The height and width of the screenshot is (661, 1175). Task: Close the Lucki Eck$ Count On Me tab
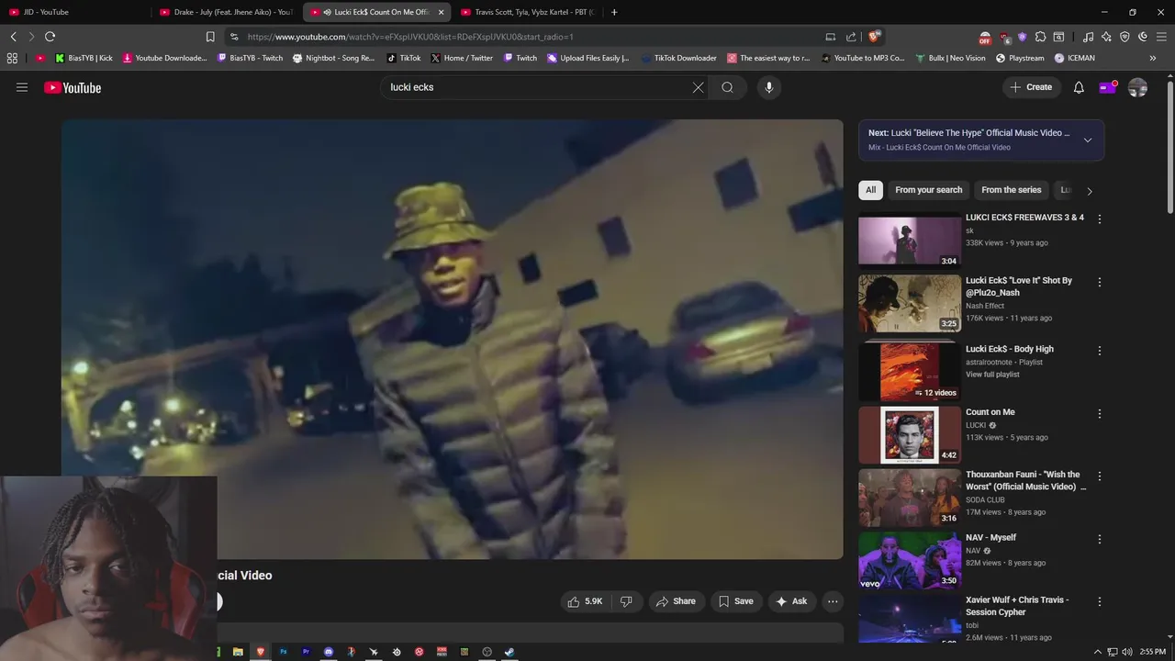click(441, 12)
